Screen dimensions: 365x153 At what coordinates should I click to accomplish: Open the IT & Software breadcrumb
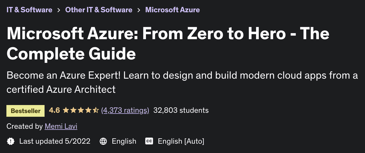coord(29,10)
